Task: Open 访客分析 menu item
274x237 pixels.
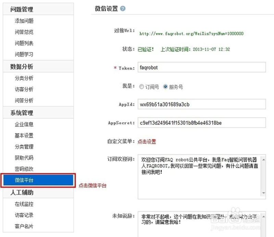Action: [24, 89]
